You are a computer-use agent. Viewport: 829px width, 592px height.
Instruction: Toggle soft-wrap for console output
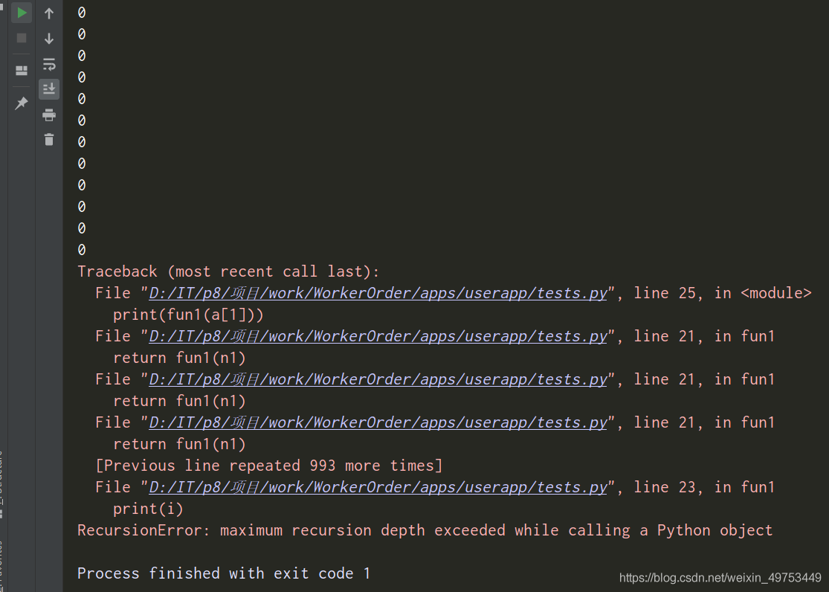[49, 64]
